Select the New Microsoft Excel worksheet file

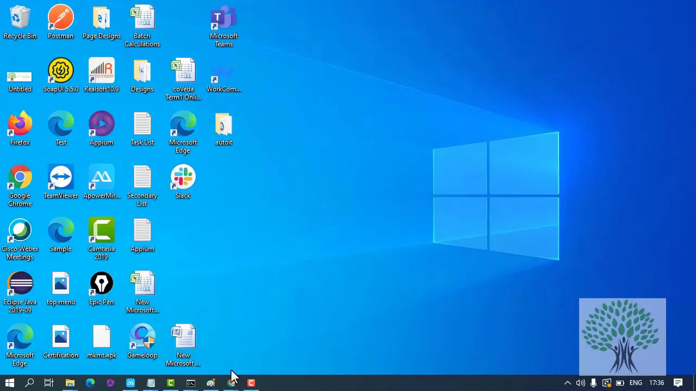[142, 293]
